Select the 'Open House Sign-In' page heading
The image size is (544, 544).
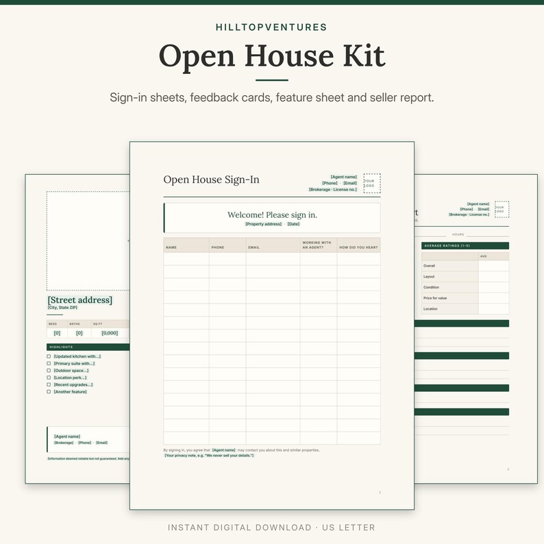(211, 180)
